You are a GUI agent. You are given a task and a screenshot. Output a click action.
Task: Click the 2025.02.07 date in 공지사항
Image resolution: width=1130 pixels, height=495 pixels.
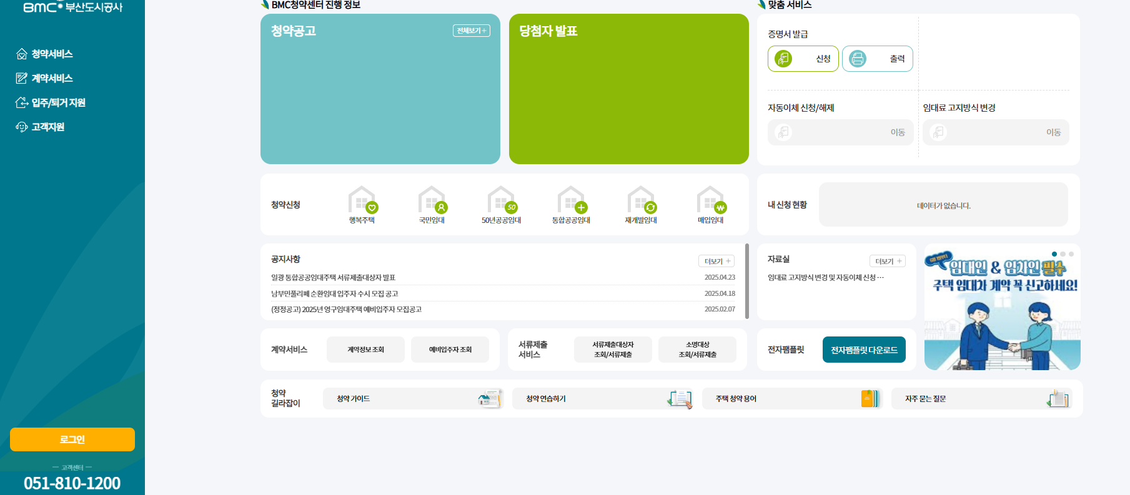pos(720,309)
